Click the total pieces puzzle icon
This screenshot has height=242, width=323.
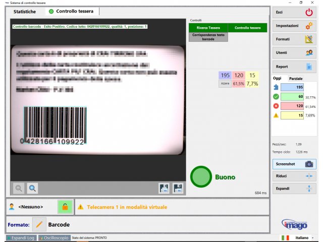click(x=276, y=87)
